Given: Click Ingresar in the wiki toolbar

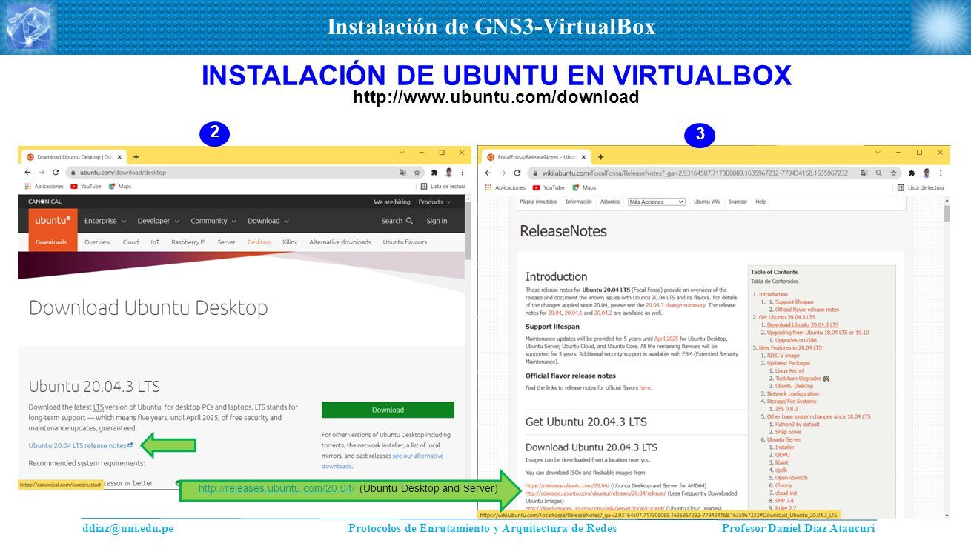Looking at the screenshot, I should (738, 202).
